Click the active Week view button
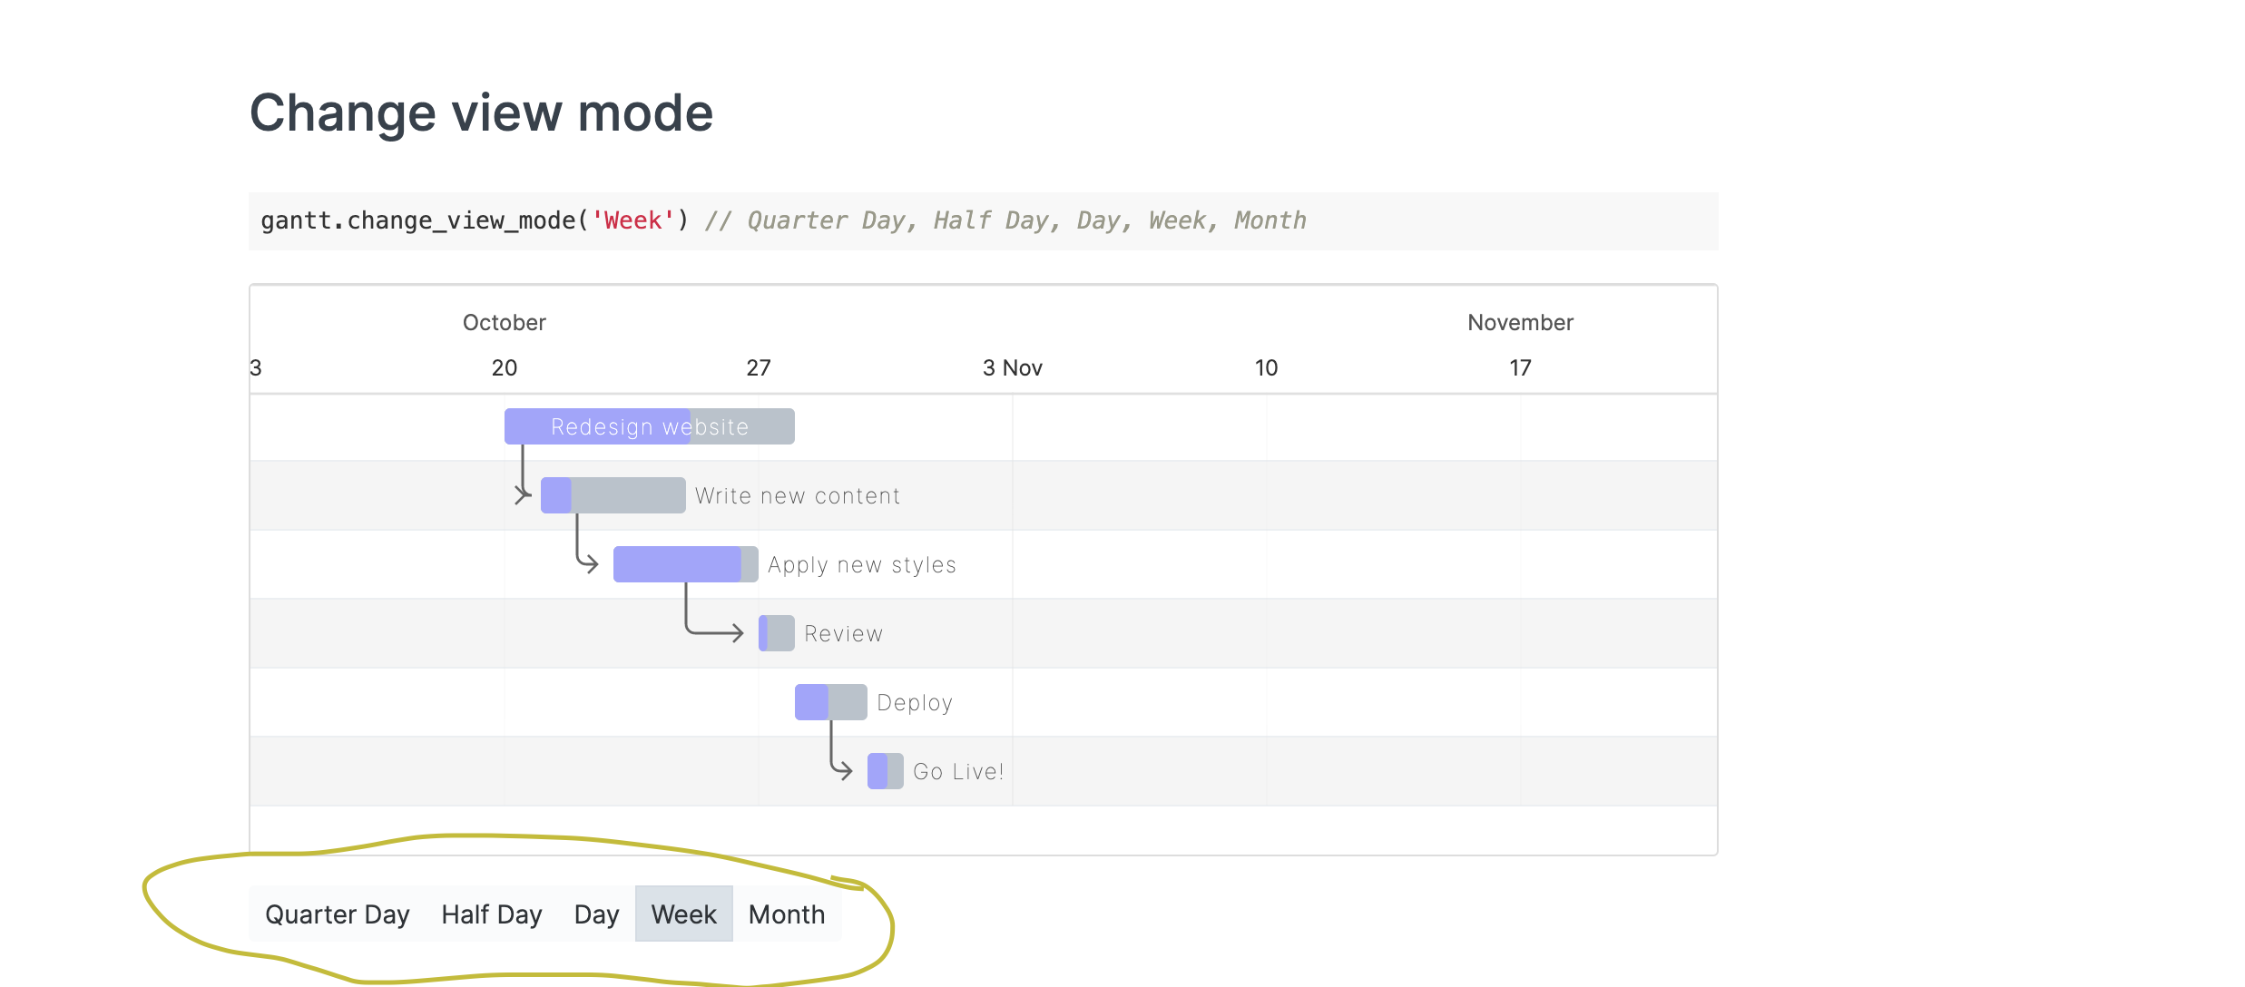Image resolution: width=2245 pixels, height=987 pixels. tap(683, 914)
